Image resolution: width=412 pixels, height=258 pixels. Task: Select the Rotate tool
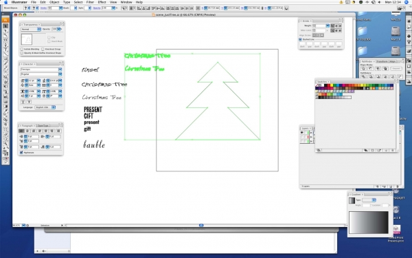[x=5, y=73]
